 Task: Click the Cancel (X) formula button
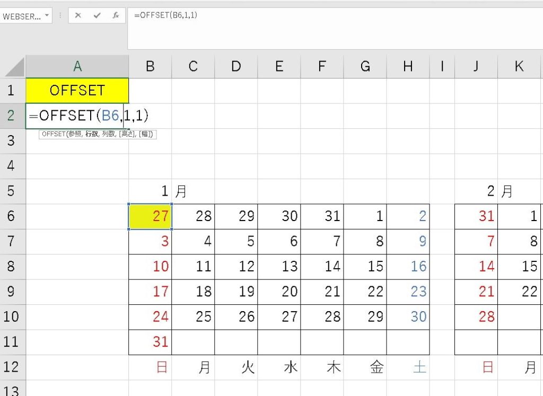coord(78,16)
